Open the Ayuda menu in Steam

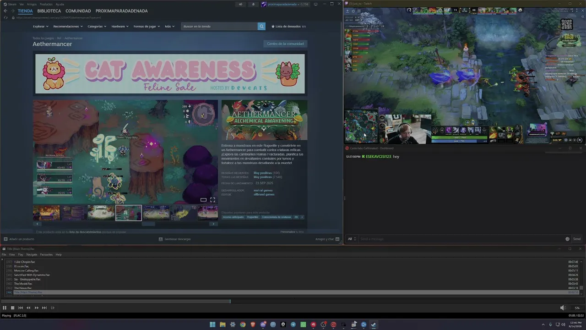pyautogui.click(x=60, y=4)
